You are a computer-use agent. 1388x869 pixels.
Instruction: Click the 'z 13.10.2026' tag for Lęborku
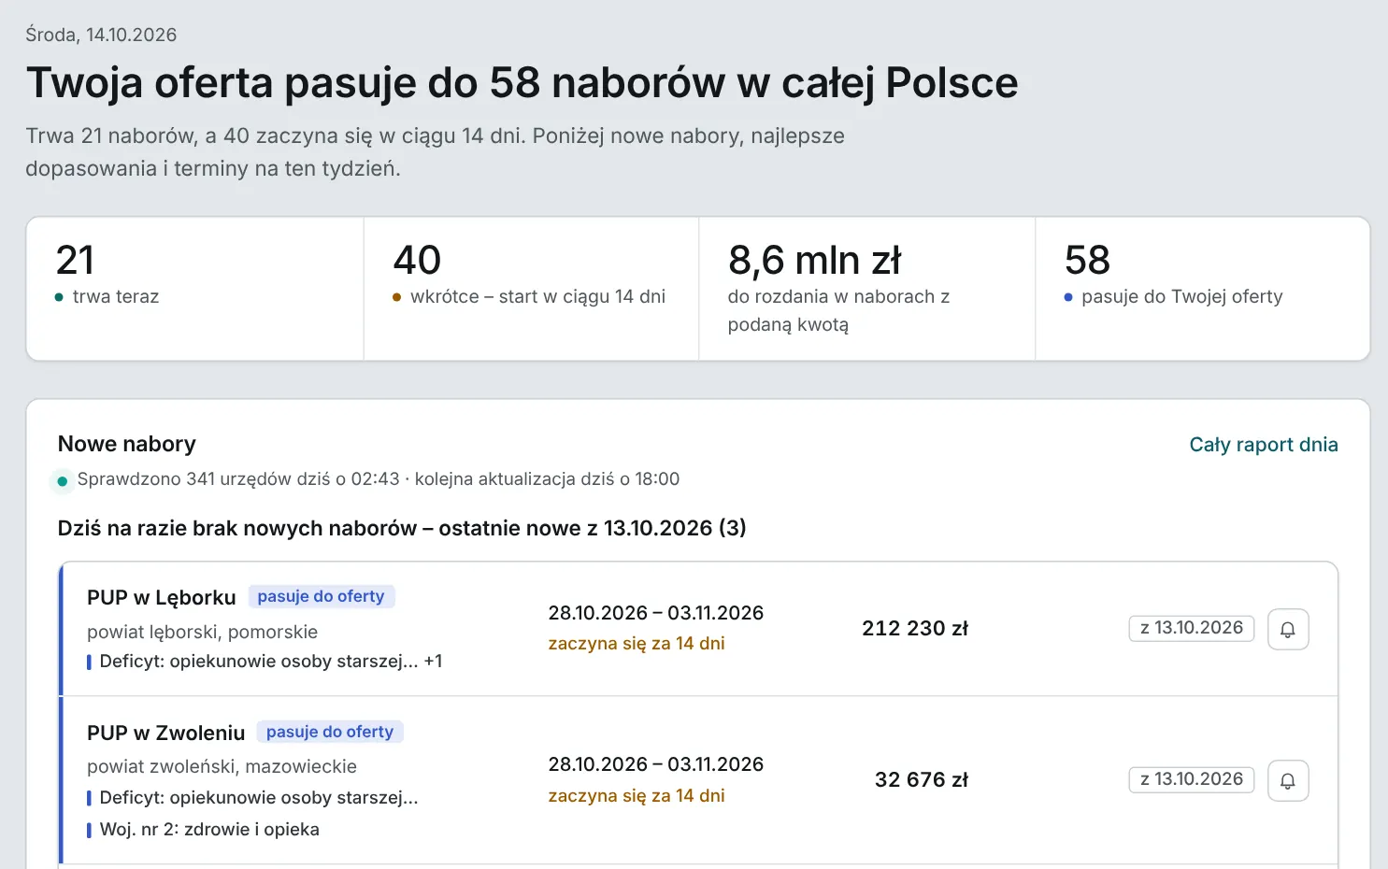pos(1192,628)
